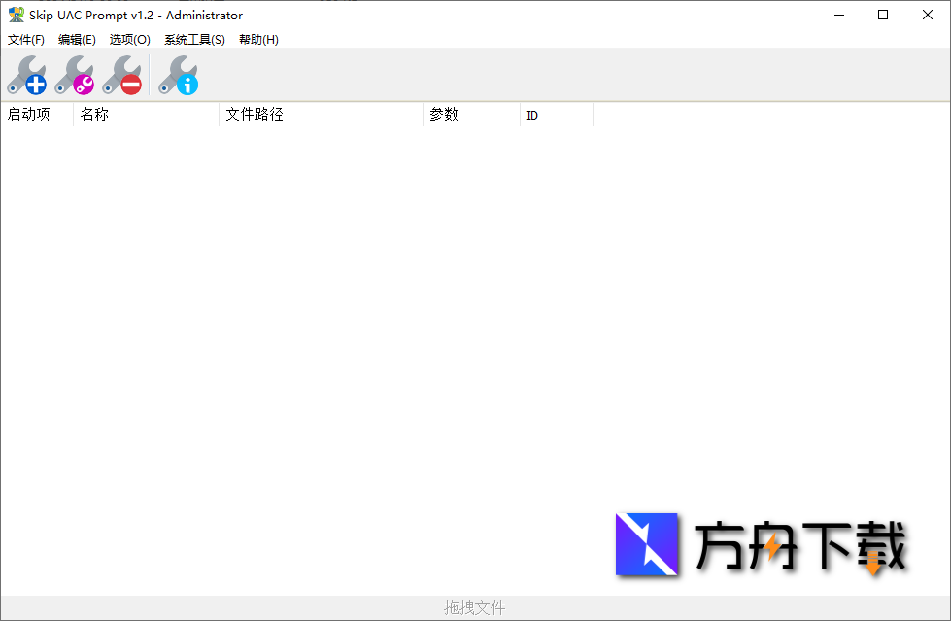Open the 编辑(E) menu
The height and width of the screenshot is (621, 951).
pos(77,40)
